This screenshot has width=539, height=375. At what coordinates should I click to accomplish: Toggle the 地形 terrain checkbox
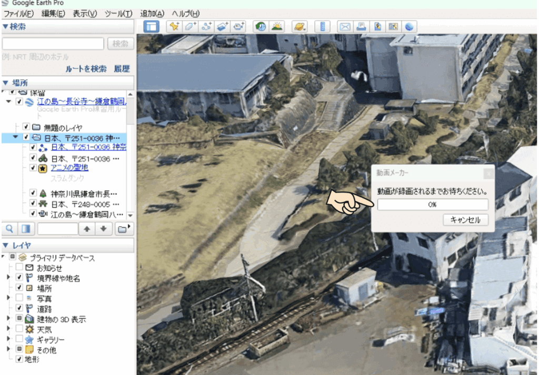19,359
